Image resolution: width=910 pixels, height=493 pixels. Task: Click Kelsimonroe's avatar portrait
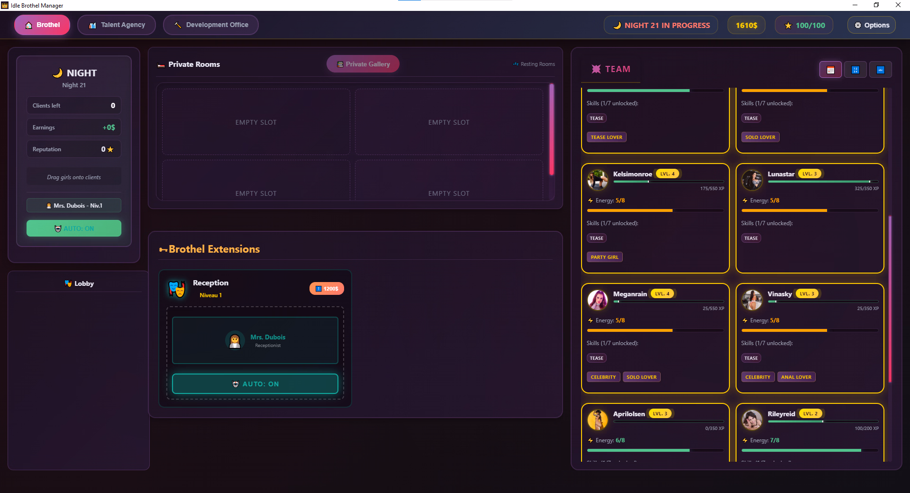[x=598, y=180]
